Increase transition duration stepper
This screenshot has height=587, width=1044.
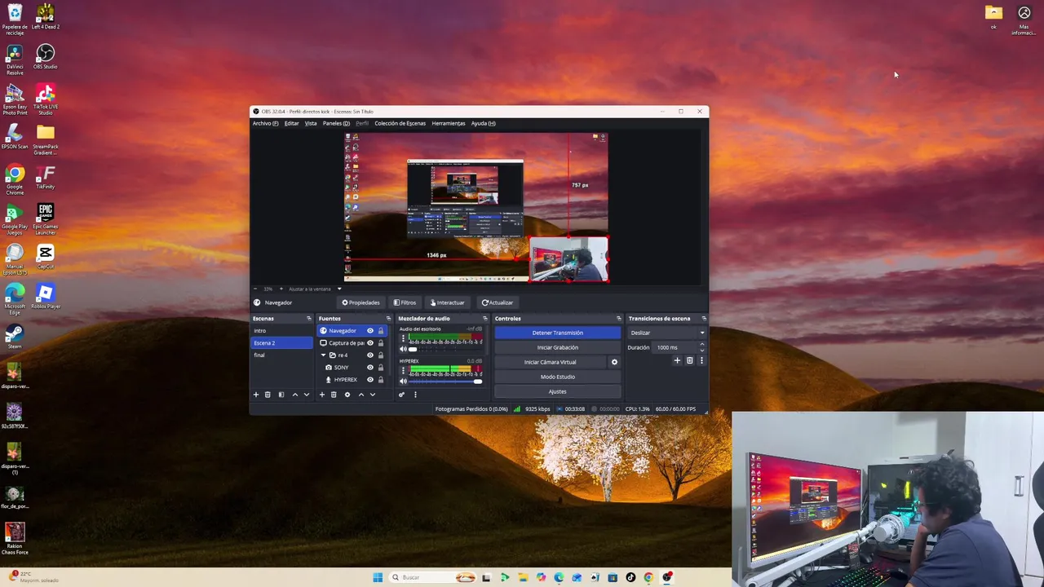click(x=702, y=345)
